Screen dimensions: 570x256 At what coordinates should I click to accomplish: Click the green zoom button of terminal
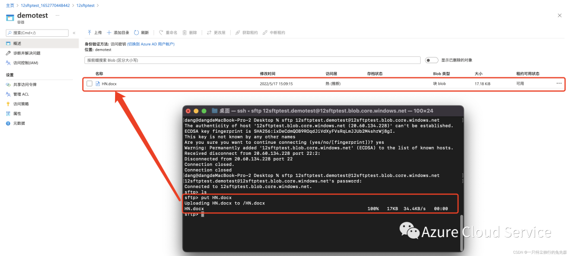click(x=204, y=111)
